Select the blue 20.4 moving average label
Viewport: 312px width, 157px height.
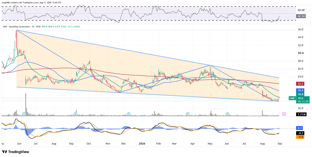tap(301, 90)
